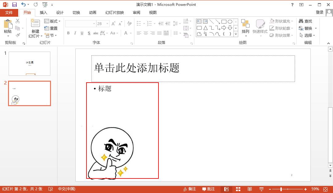Open the 版式 layout dropdown

click(52, 21)
